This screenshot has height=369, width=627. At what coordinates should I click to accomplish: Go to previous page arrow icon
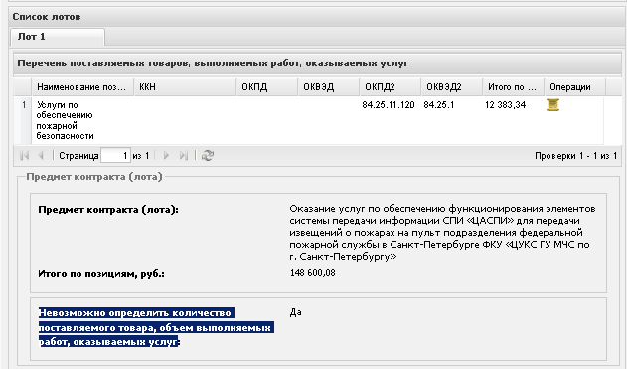click(41, 156)
